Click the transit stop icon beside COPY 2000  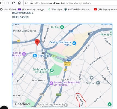pos(43,53)
